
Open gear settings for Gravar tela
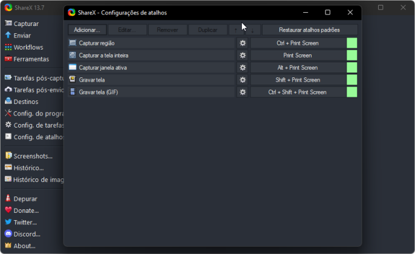[x=243, y=80]
